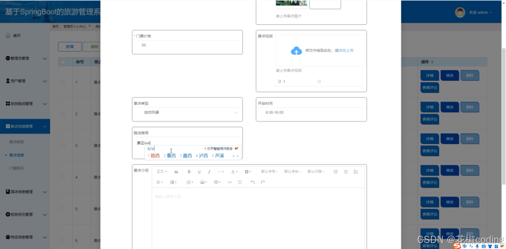Check the checkbox for row 2
506x249 pixels.
[63, 114]
